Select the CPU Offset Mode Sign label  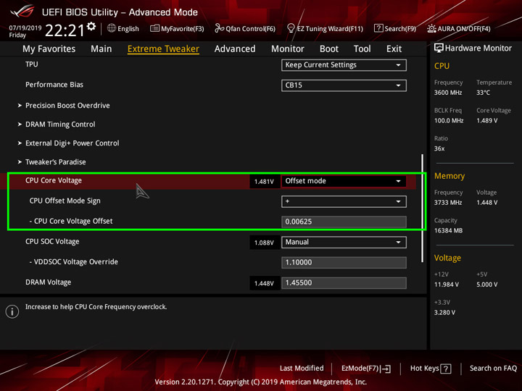pos(65,201)
